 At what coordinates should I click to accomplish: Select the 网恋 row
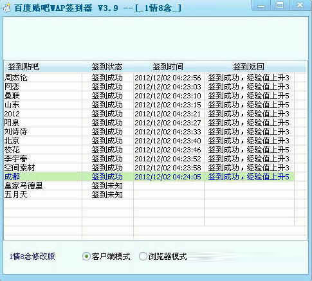[149, 87]
